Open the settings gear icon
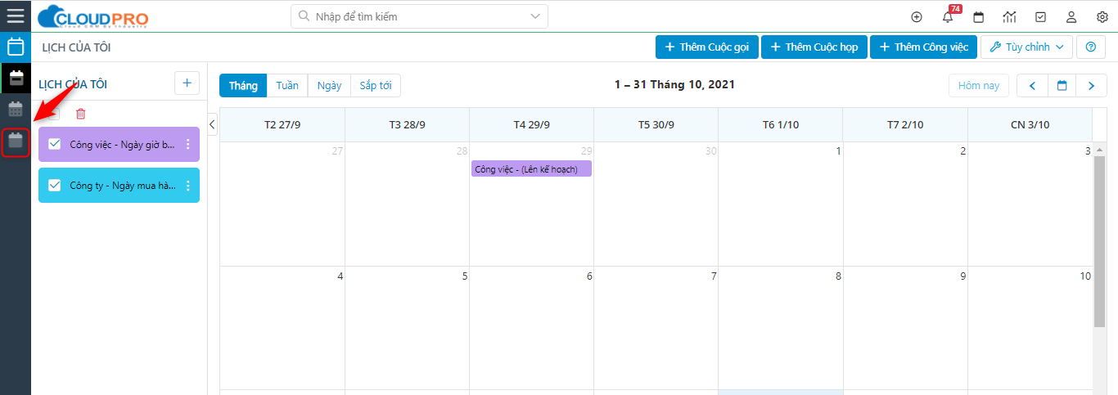The width and height of the screenshot is (1118, 395). click(x=1102, y=16)
